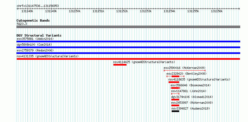Click the left arrowhead of the ruler
The image size is (248, 122).
pos(17,9)
